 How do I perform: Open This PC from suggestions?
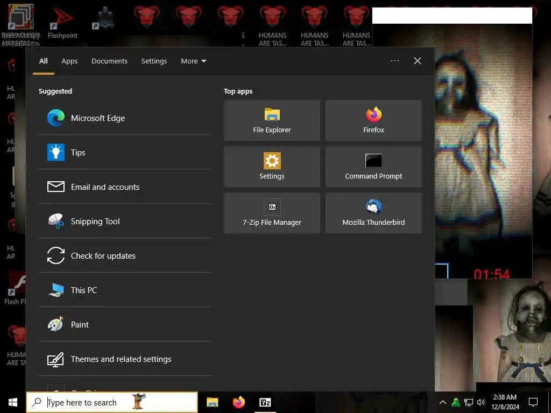[125, 290]
